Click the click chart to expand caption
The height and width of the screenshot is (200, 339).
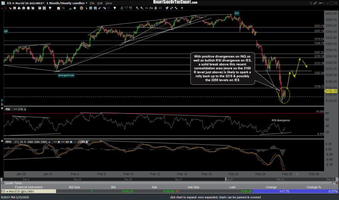pos(215,197)
